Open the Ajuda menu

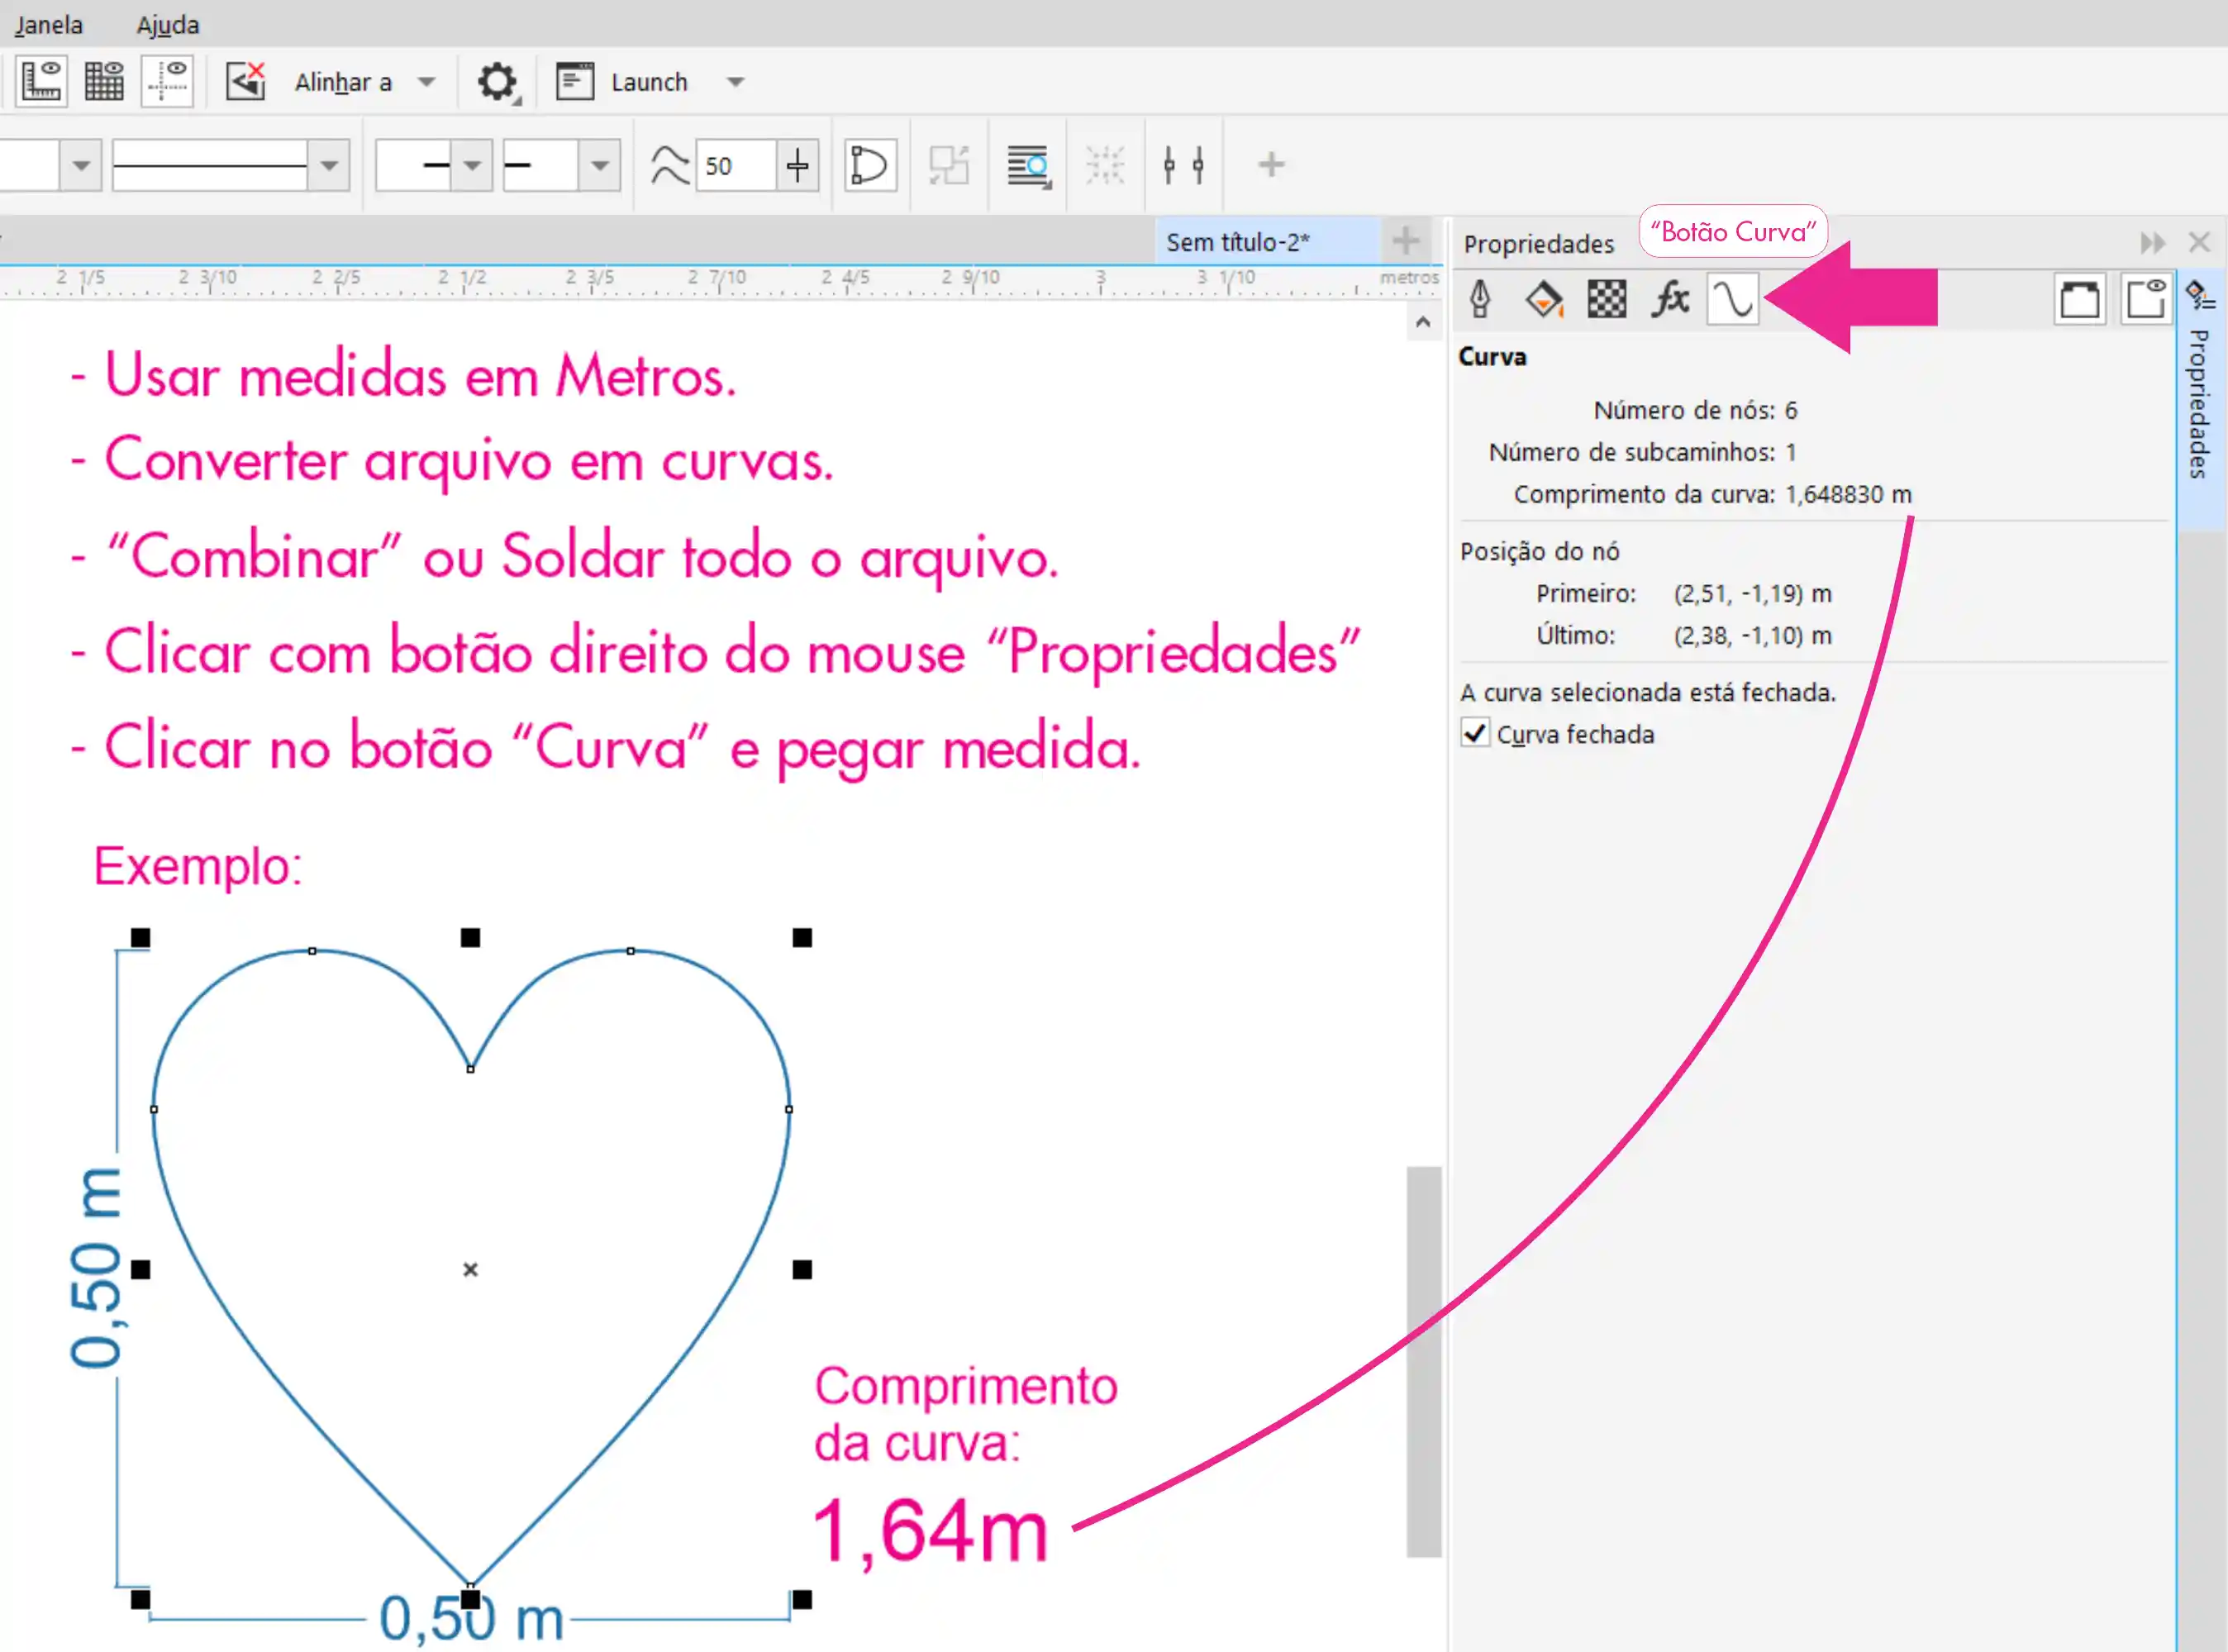click(x=168, y=24)
